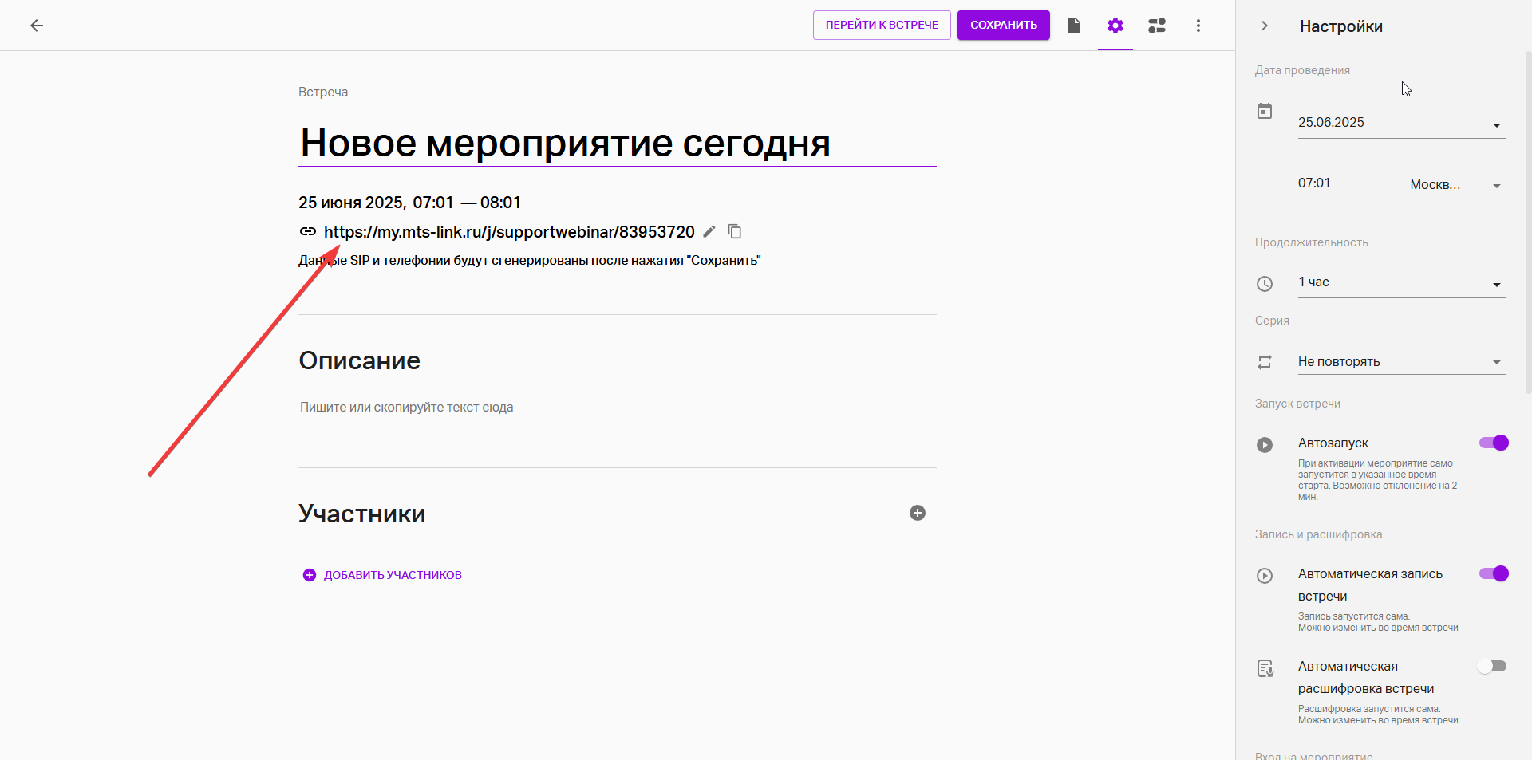Image resolution: width=1532 pixels, height=760 pixels.
Task: Copy the meeting link to clipboard
Action: click(x=735, y=231)
